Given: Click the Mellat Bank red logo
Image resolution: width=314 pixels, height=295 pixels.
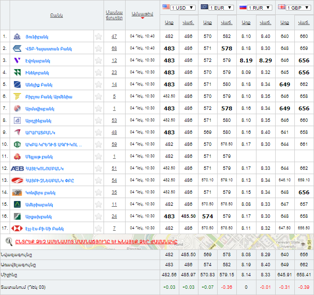Looking at the screenshot, I should pos(17,156).
